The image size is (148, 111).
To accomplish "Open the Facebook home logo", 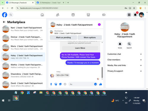I will click(x=5, y=15).
